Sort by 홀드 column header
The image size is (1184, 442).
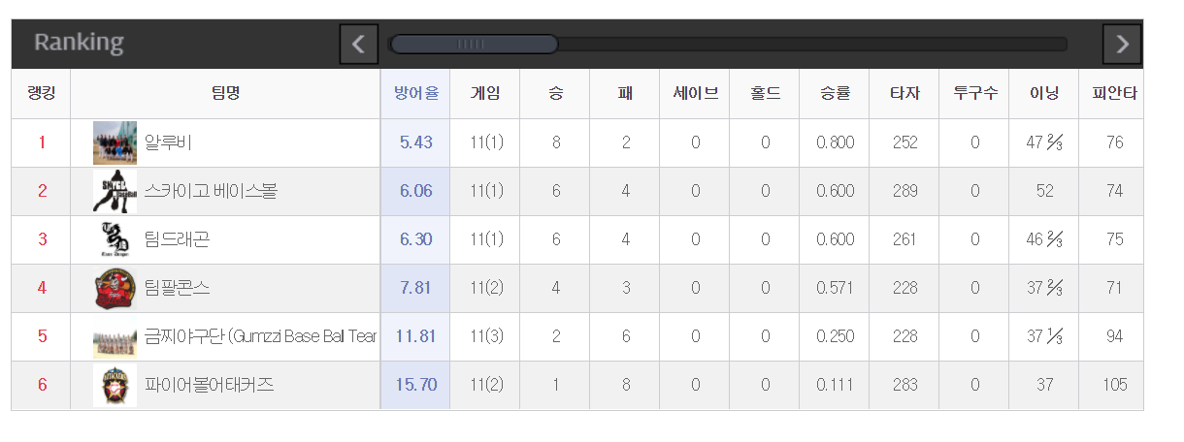coord(765,94)
